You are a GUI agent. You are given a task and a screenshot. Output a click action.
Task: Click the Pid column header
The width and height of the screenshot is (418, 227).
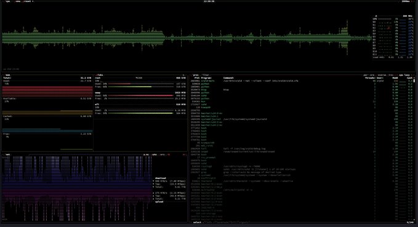(197, 78)
